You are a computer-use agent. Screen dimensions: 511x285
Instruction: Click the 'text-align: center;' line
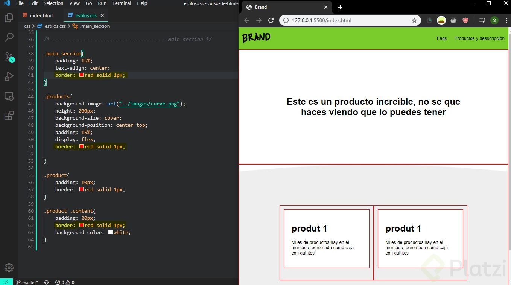[x=82, y=68]
